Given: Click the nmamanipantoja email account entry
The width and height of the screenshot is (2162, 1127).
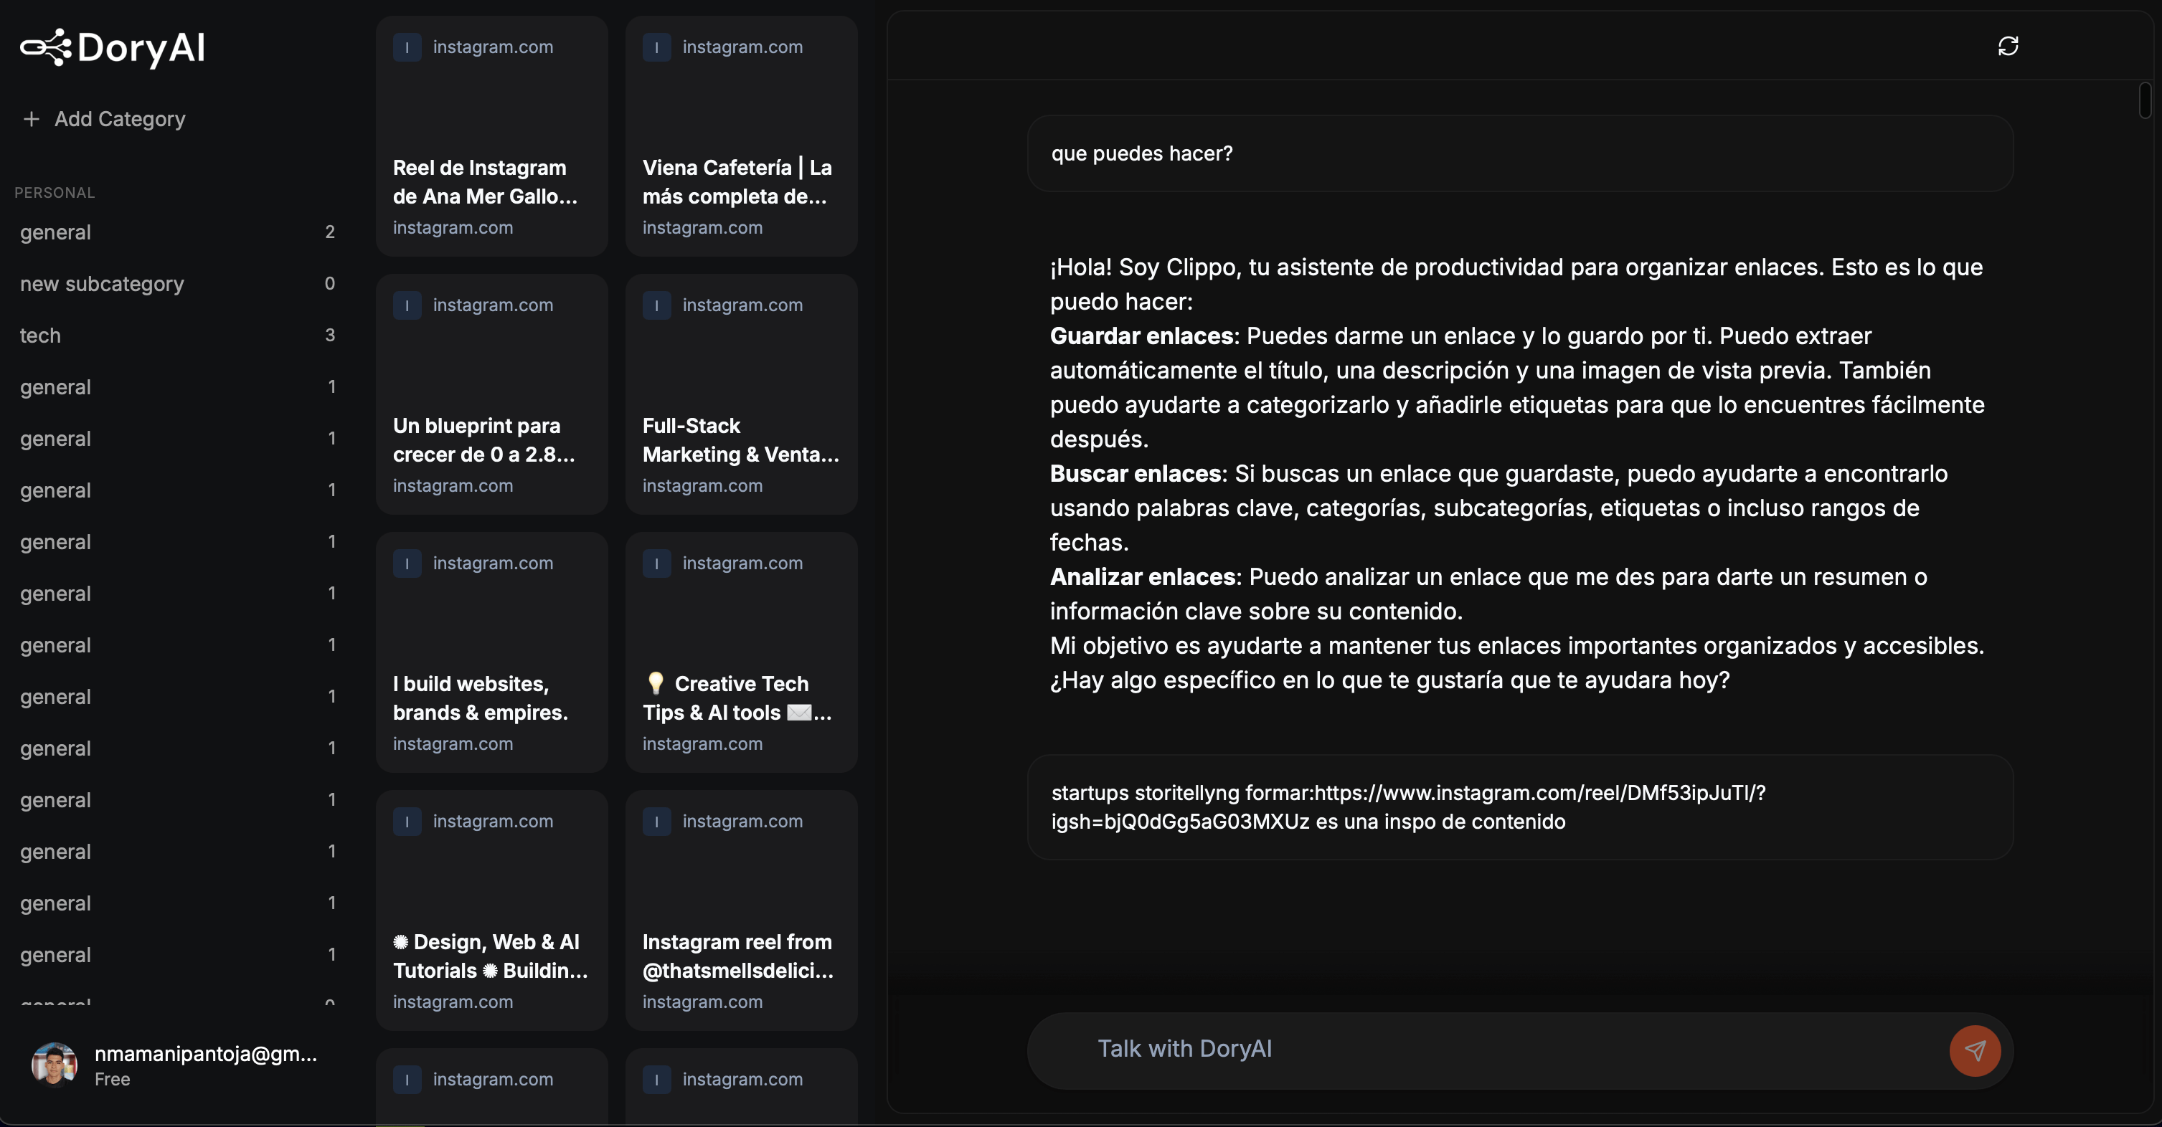Looking at the screenshot, I should (207, 1054).
